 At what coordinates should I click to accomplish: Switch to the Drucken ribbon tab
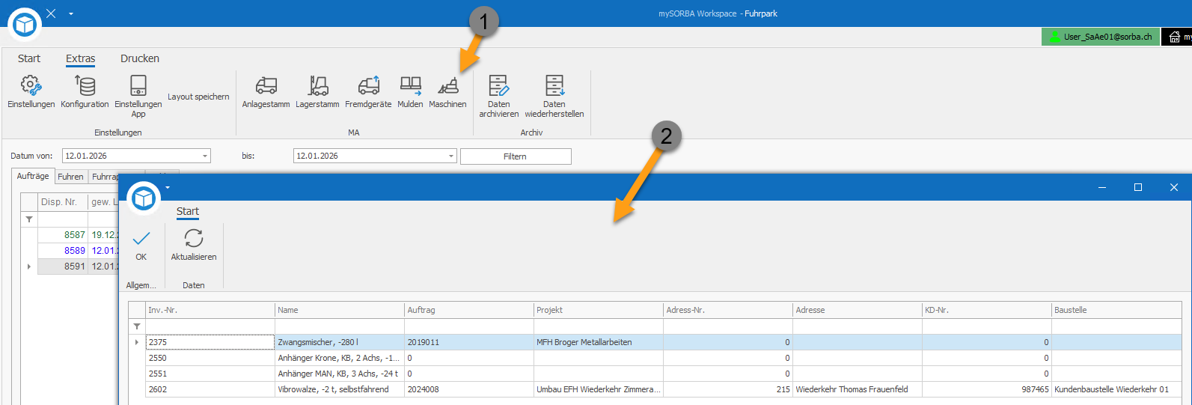coord(140,58)
